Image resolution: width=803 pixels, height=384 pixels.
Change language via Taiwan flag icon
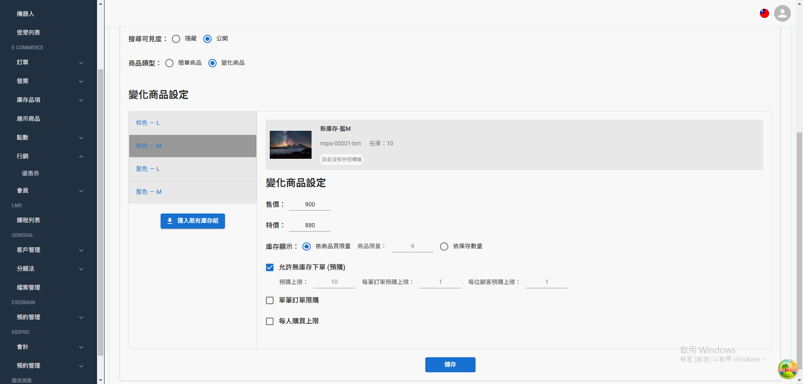[x=765, y=13]
